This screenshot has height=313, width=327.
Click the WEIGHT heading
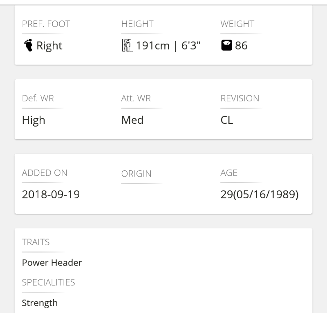click(x=237, y=24)
